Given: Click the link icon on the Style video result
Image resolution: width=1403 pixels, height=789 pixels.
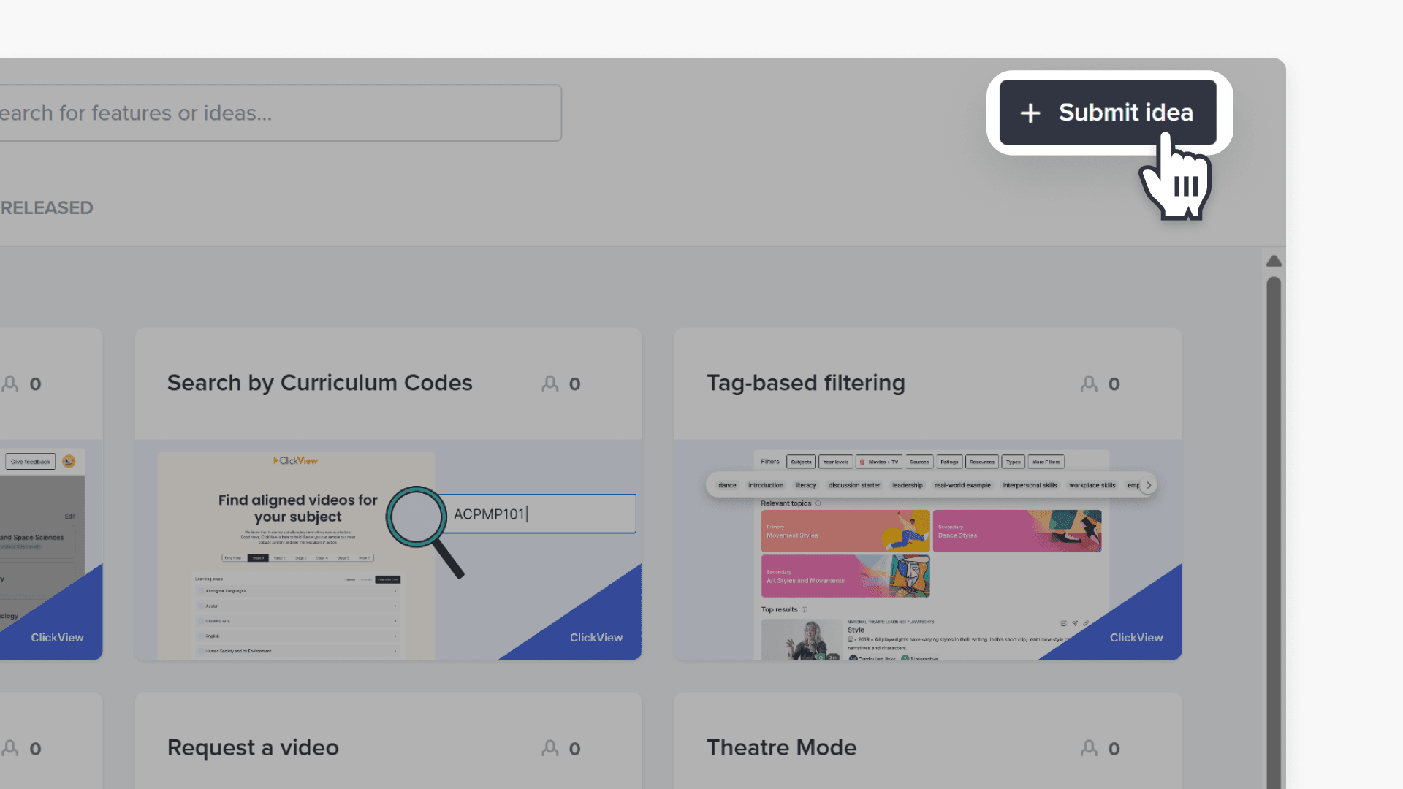Looking at the screenshot, I should pos(1085,623).
